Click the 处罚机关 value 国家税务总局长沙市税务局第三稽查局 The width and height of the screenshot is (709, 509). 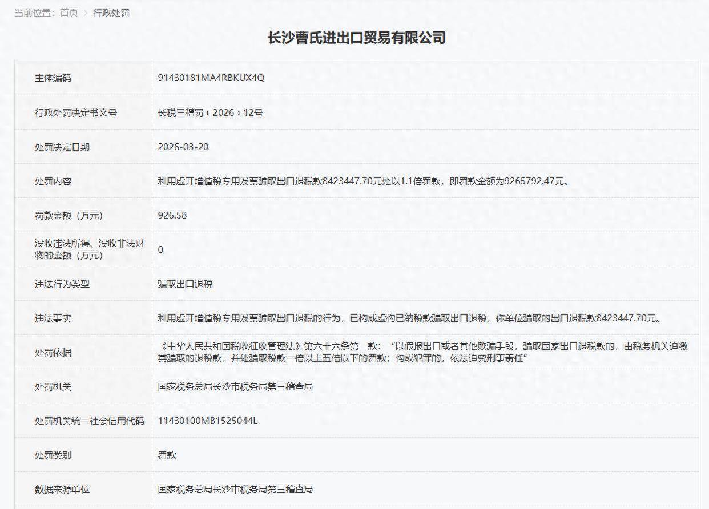[235, 386]
